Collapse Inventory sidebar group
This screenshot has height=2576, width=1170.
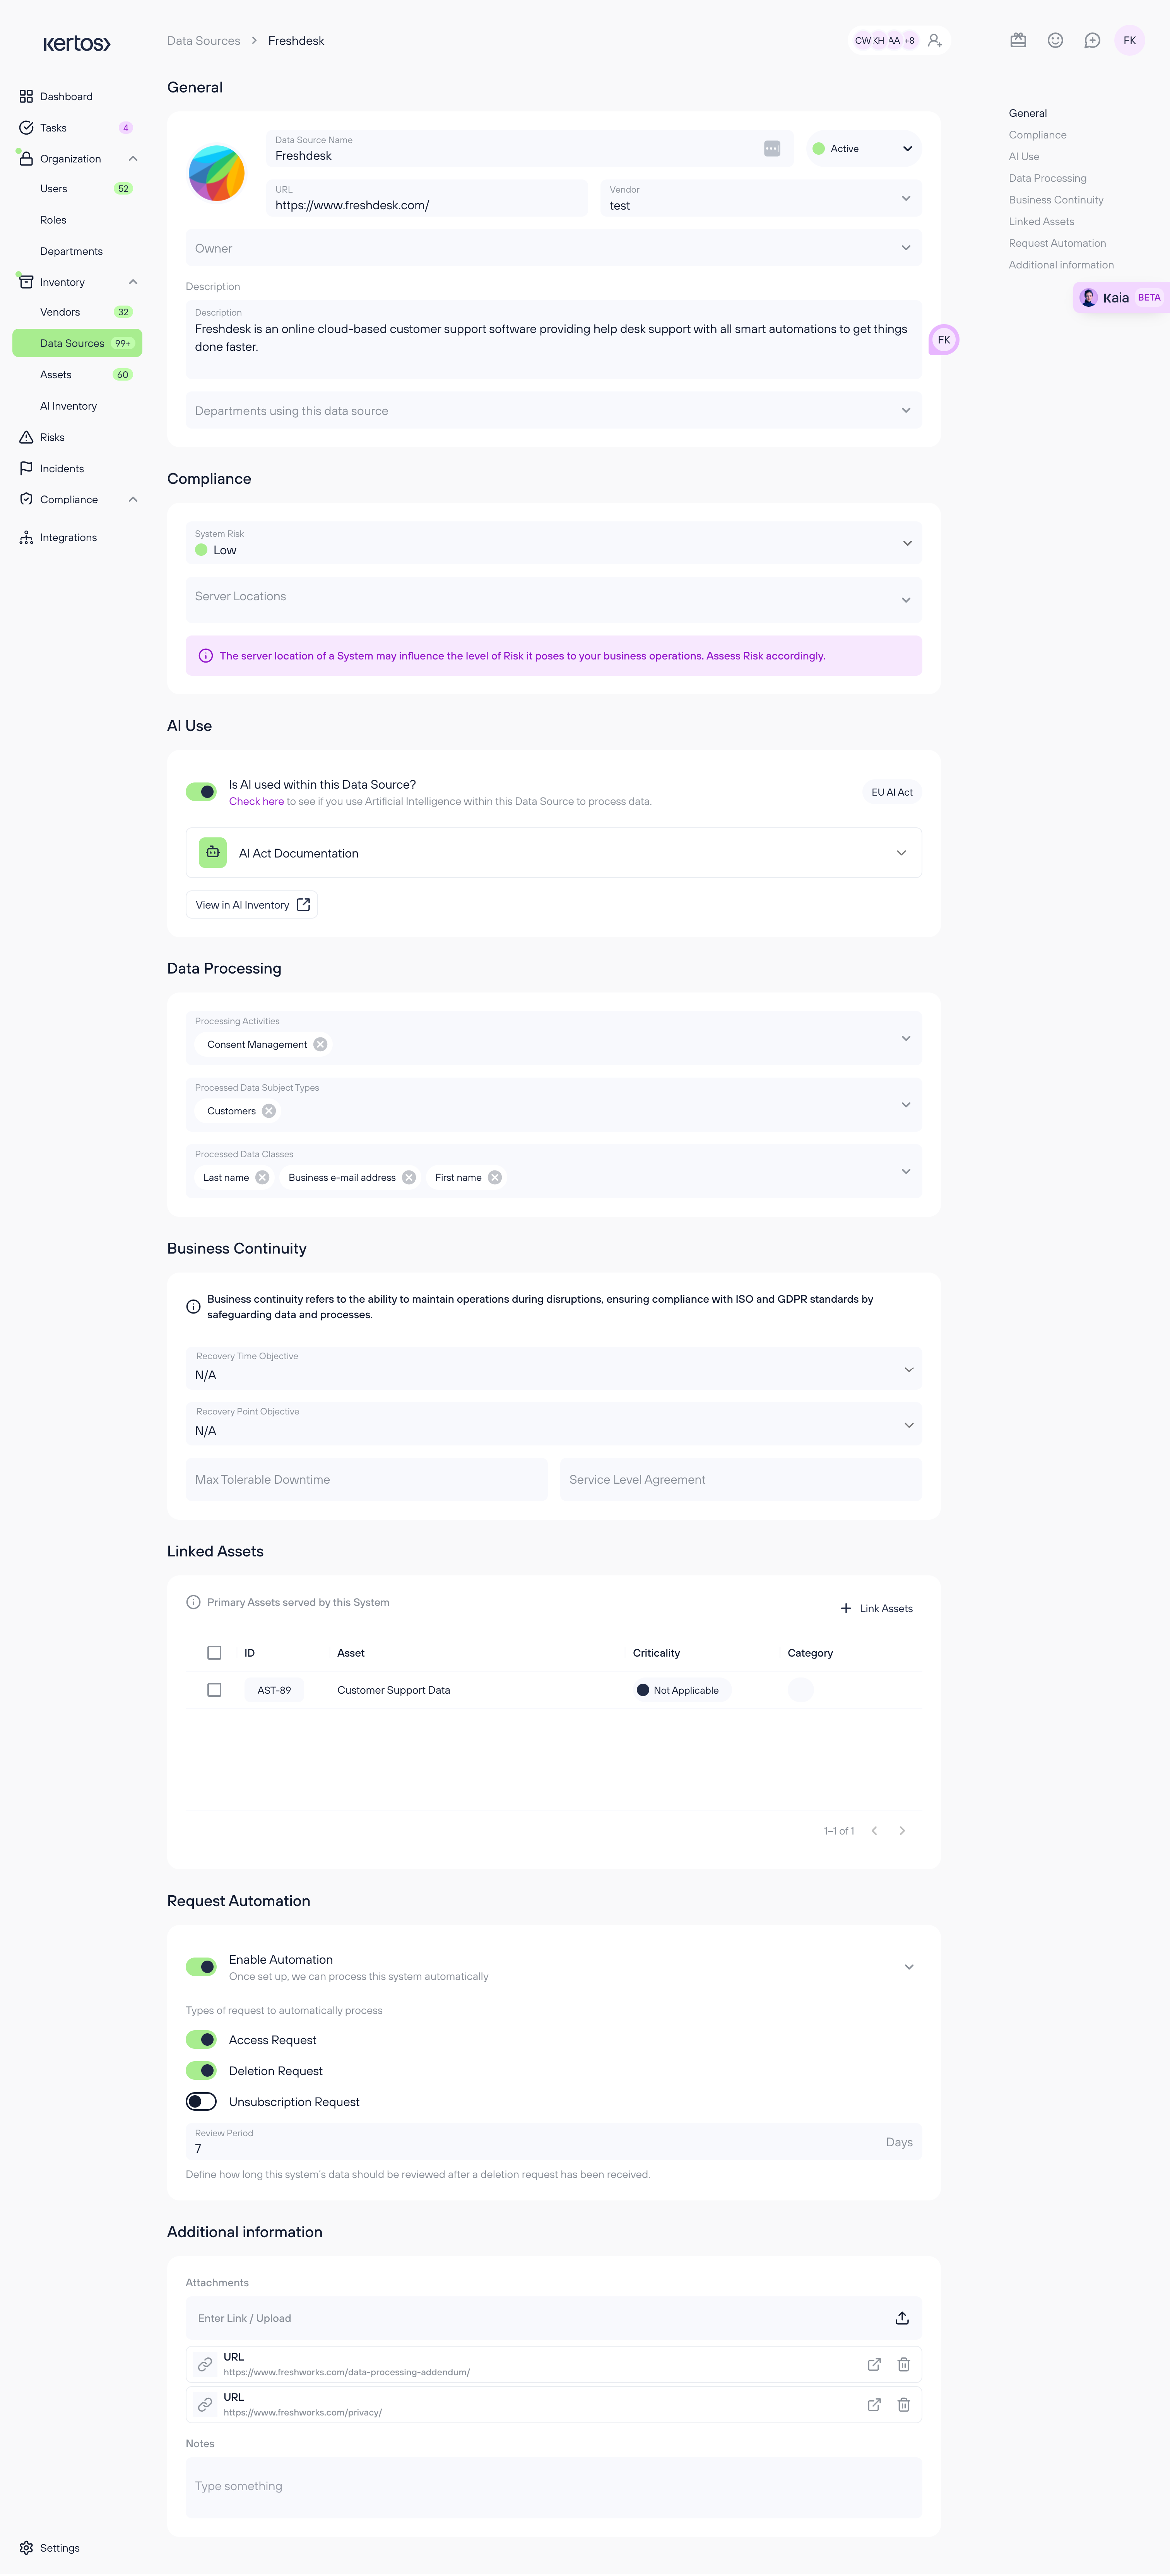point(133,282)
